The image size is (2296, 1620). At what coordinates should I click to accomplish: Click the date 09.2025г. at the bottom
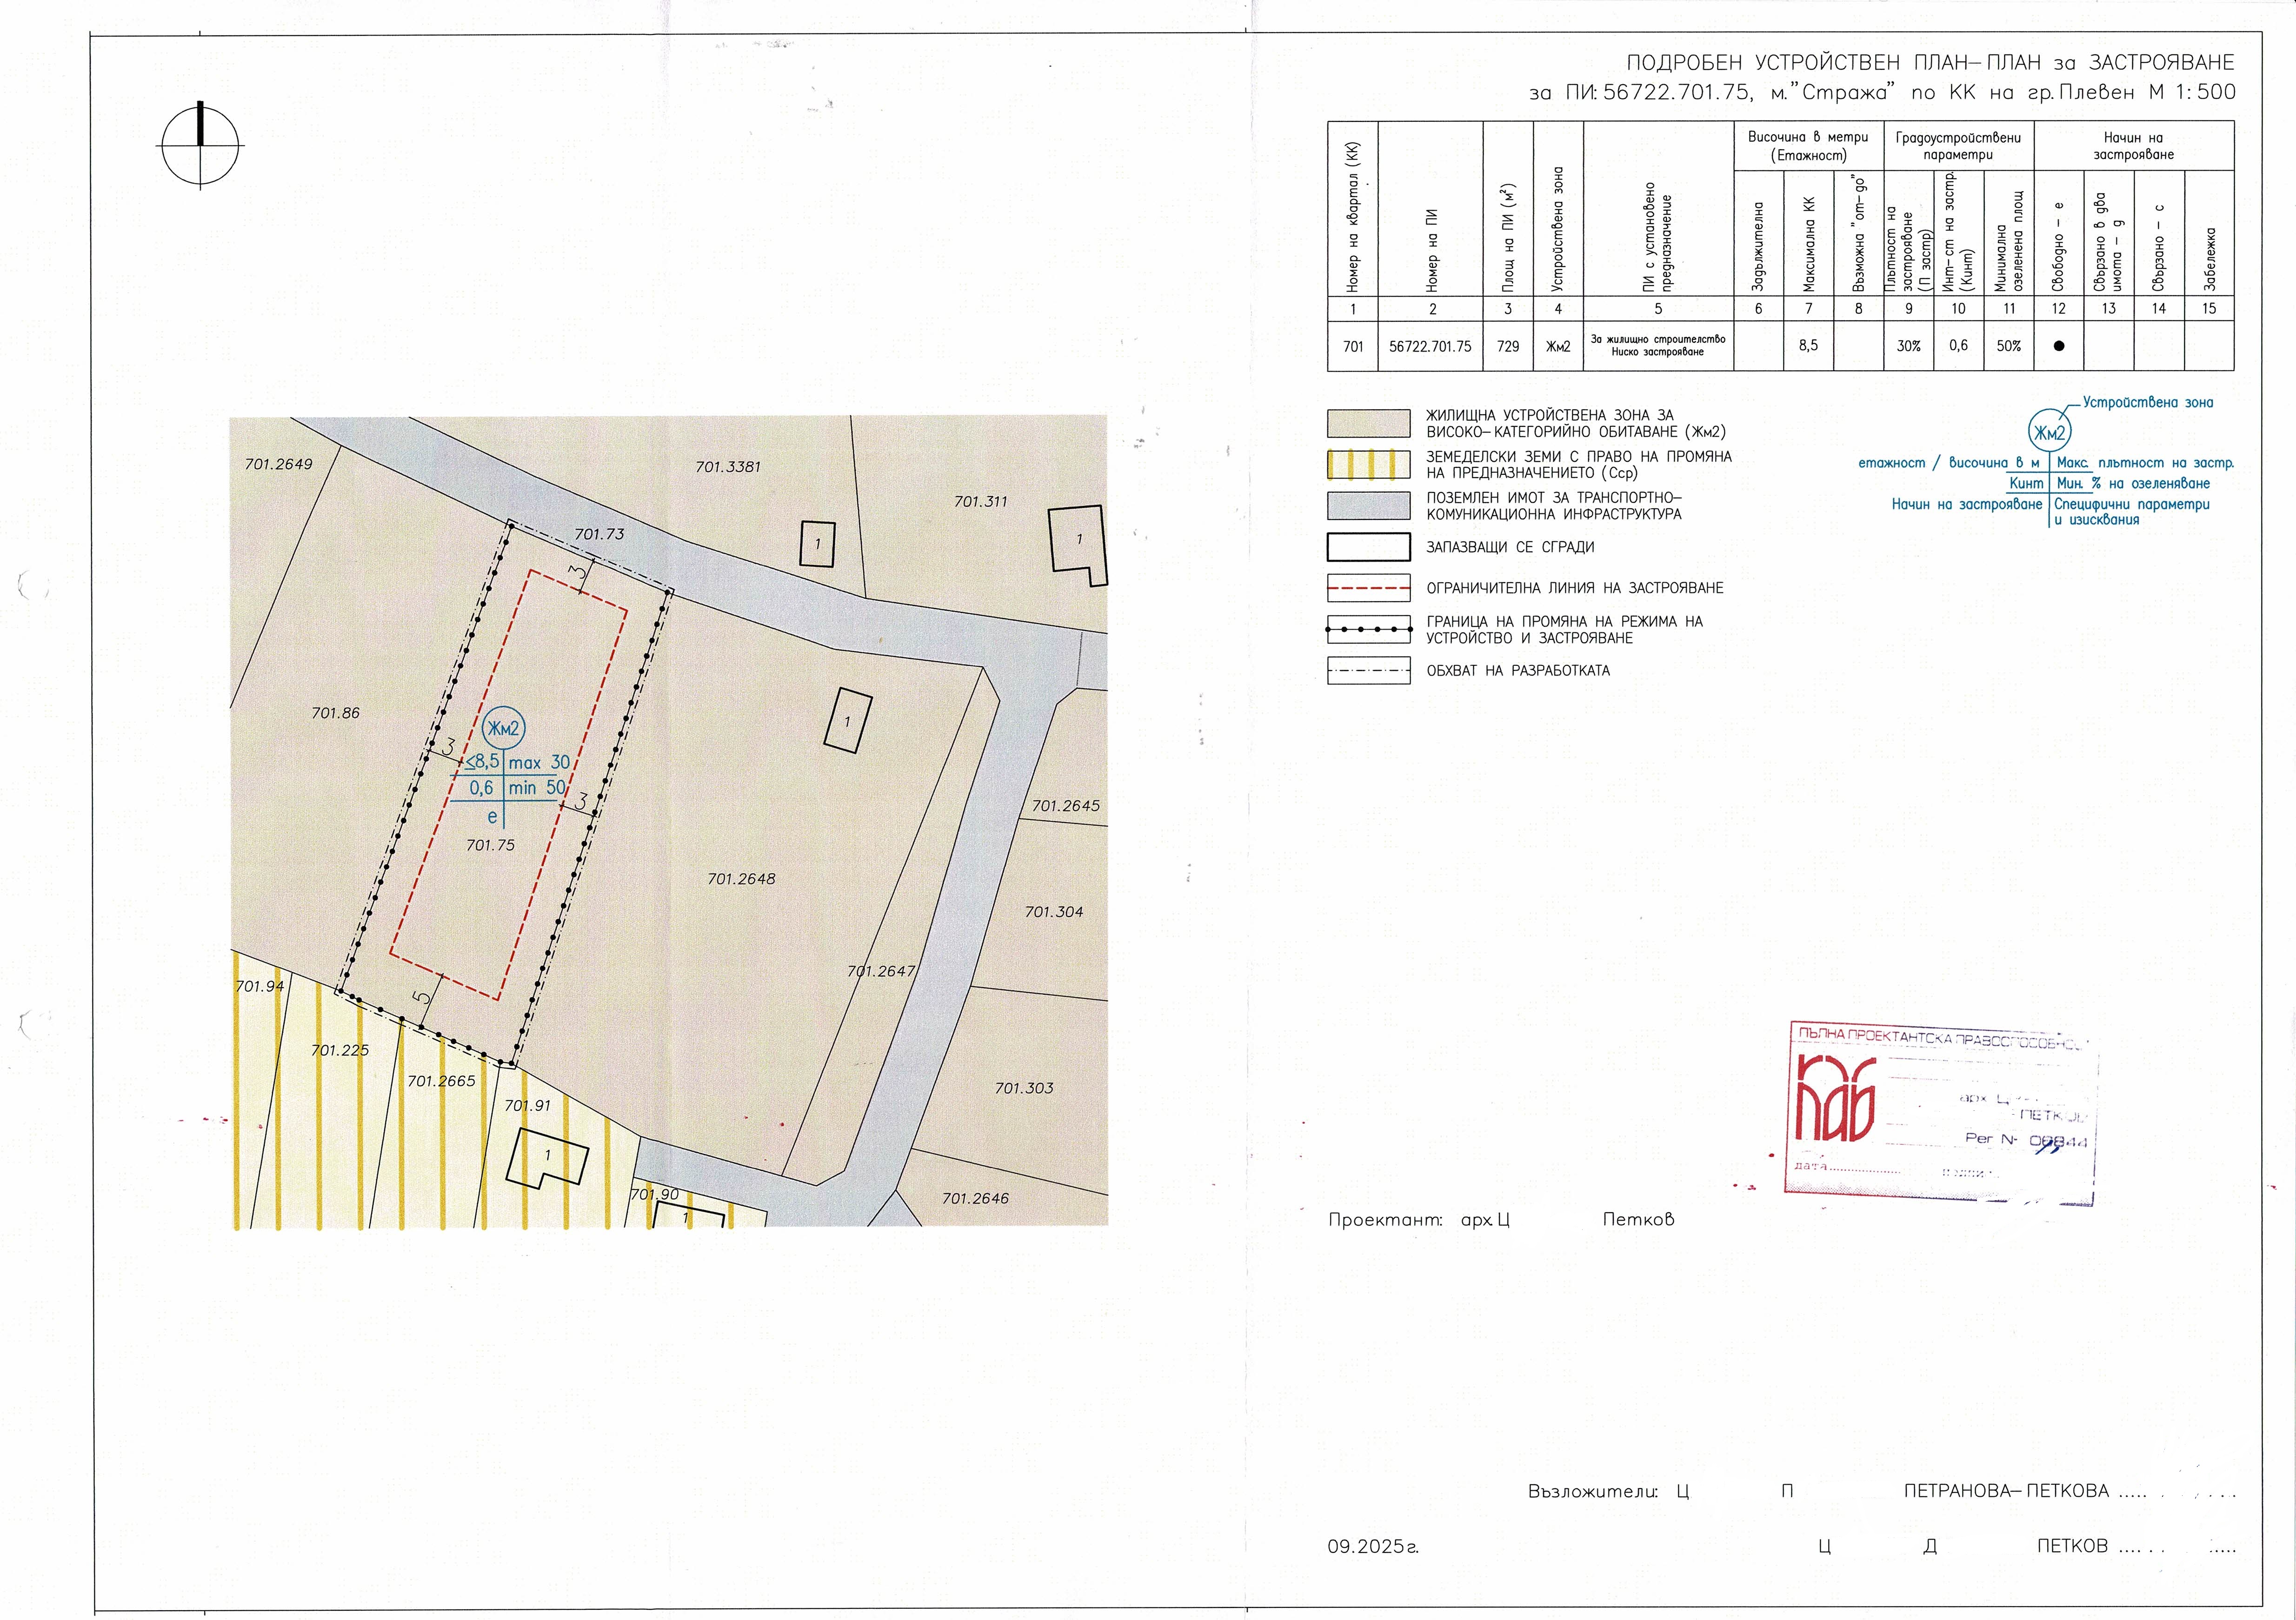click(x=1373, y=1546)
